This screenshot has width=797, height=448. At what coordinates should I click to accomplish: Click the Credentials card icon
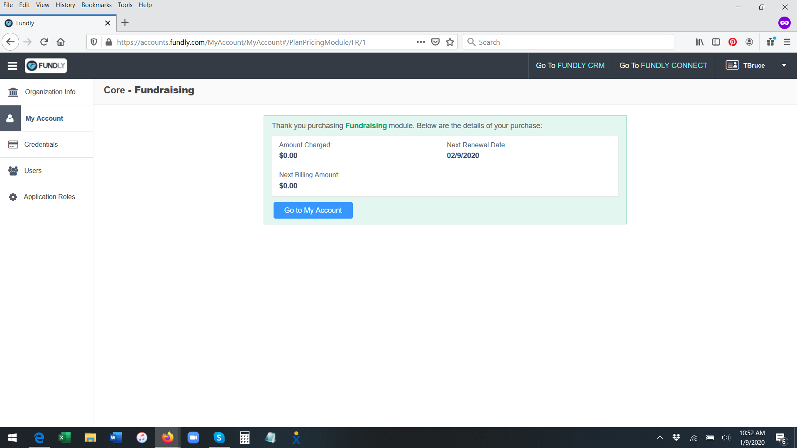click(x=13, y=144)
